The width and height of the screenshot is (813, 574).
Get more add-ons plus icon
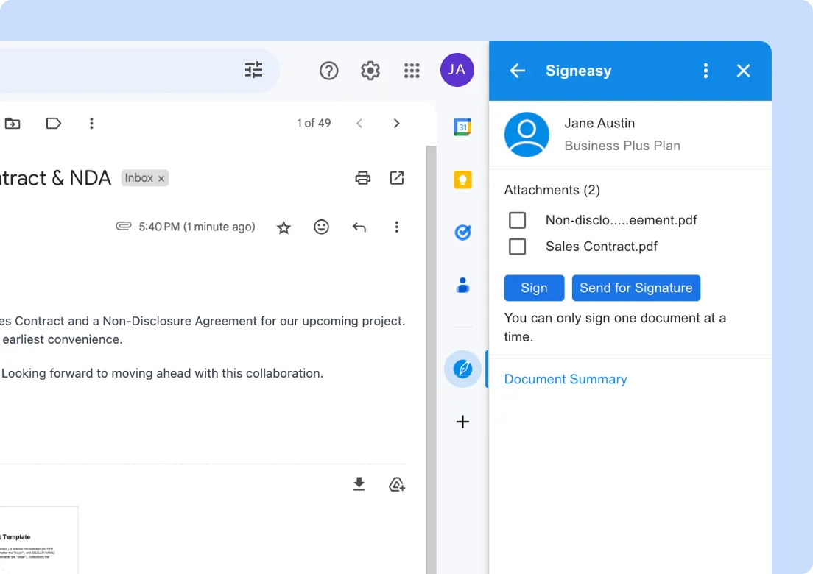[462, 422]
